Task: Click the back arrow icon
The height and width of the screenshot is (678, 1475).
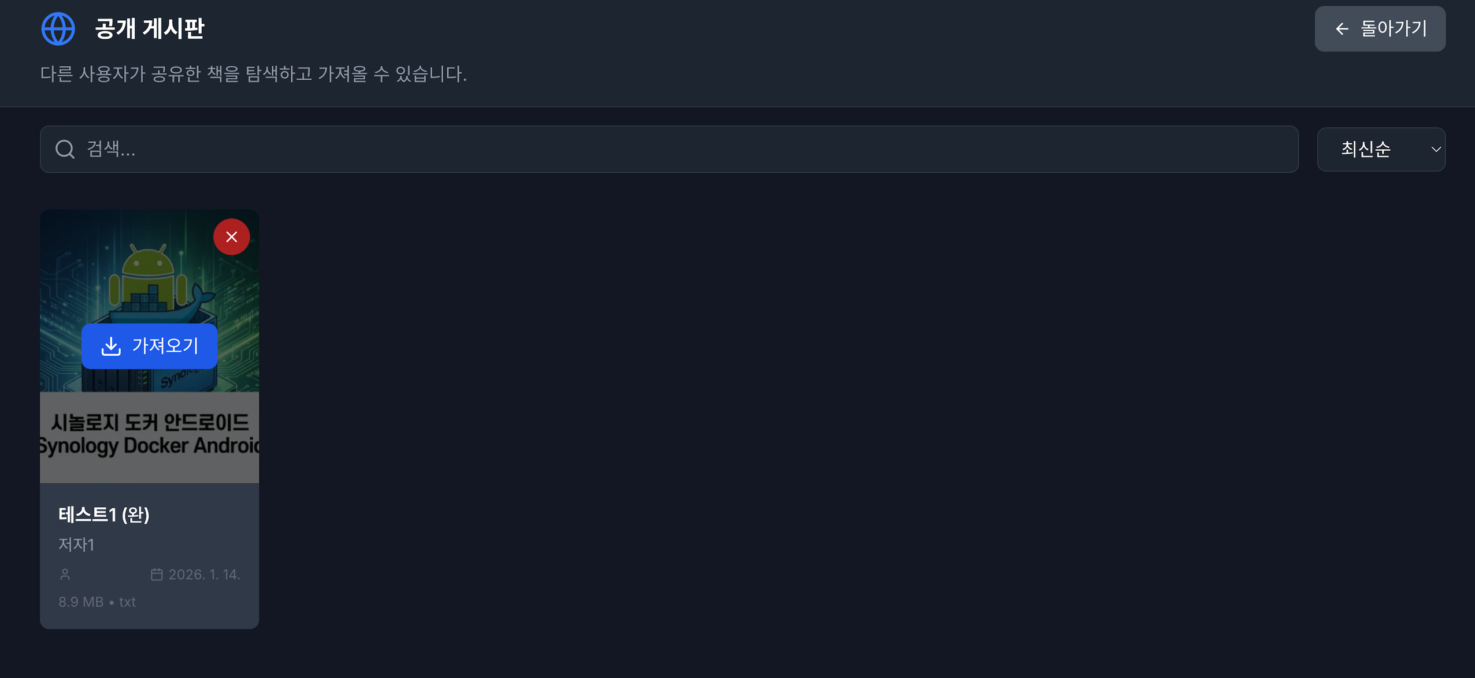Action: (1341, 29)
